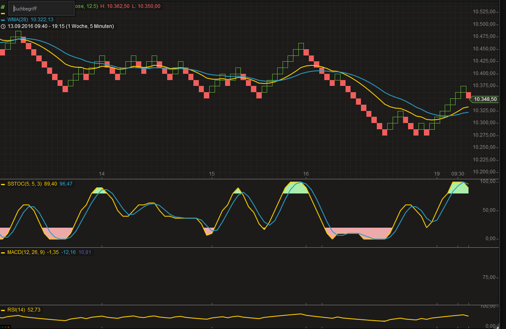Select the green square icon in bottom-left toolbar
This screenshot has width=506, height=329.
3,327
